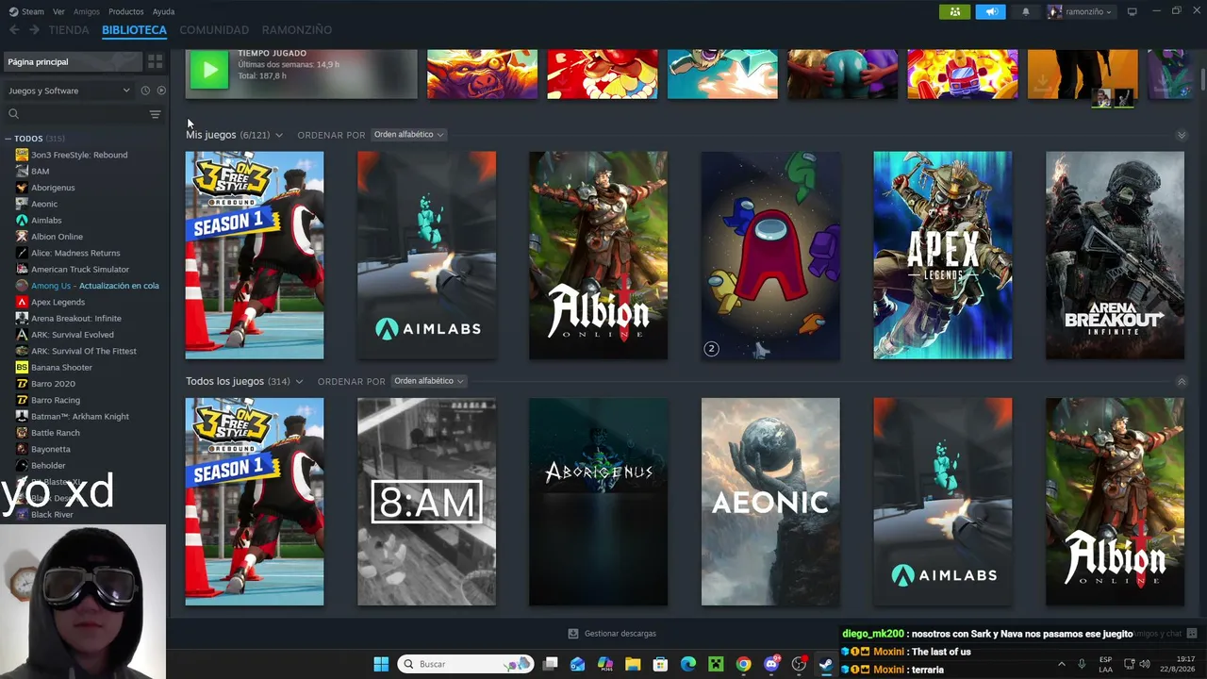Collapse the TODOS category in sidebar
This screenshot has width=1207, height=679.
(x=8, y=139)
